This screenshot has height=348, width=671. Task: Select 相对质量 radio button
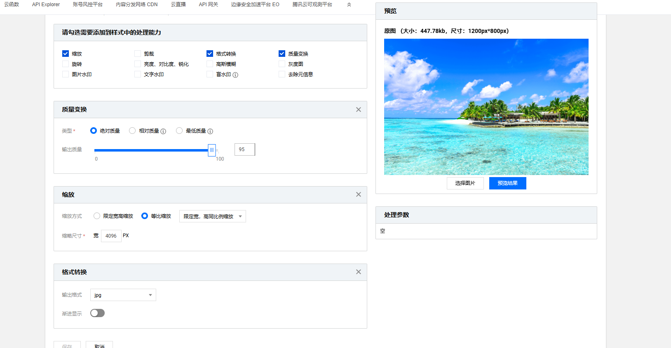coord(132,131)
